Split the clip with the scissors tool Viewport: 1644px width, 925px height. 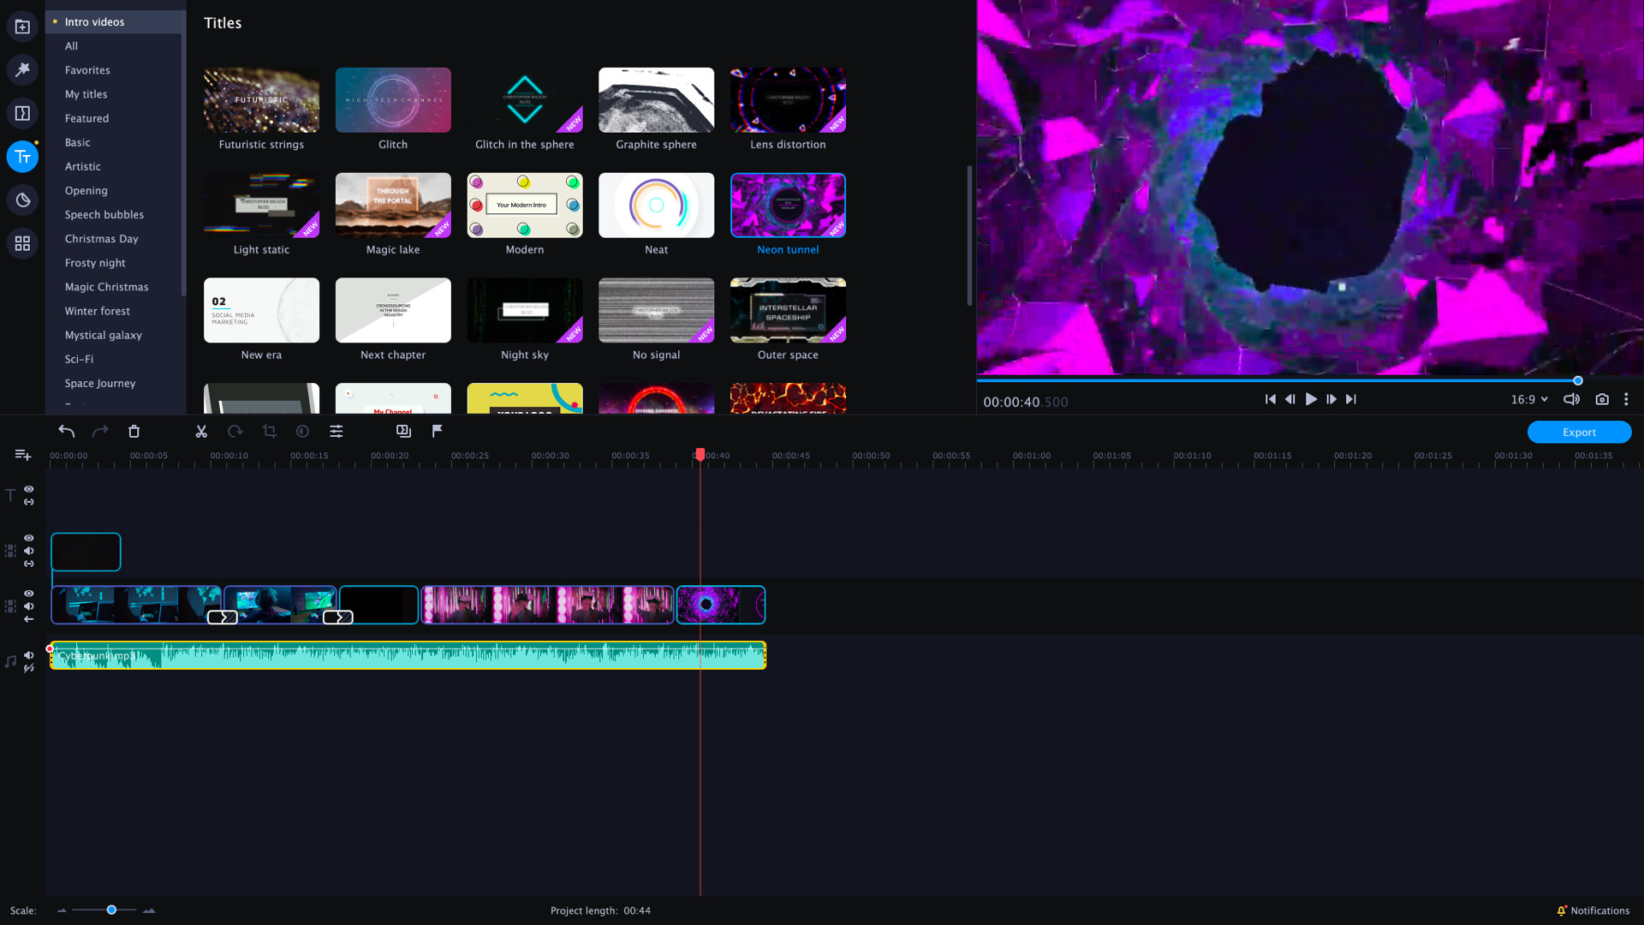pyautogui.click(x=200, y=431)
